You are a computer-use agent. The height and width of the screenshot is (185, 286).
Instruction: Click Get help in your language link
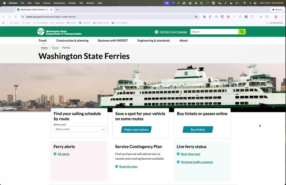[173, 32]
